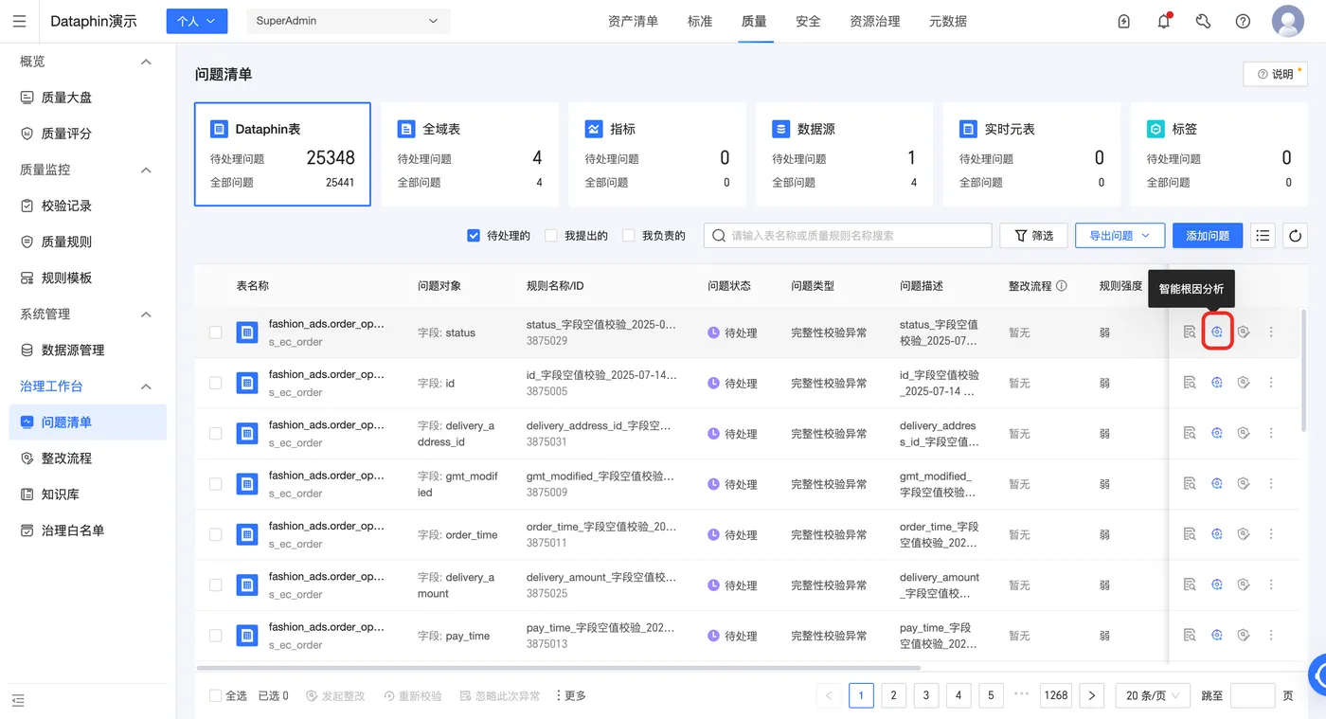
Task: Collapse the sidebar using the bottom-left icon
Action: click(x=18, y=700)
